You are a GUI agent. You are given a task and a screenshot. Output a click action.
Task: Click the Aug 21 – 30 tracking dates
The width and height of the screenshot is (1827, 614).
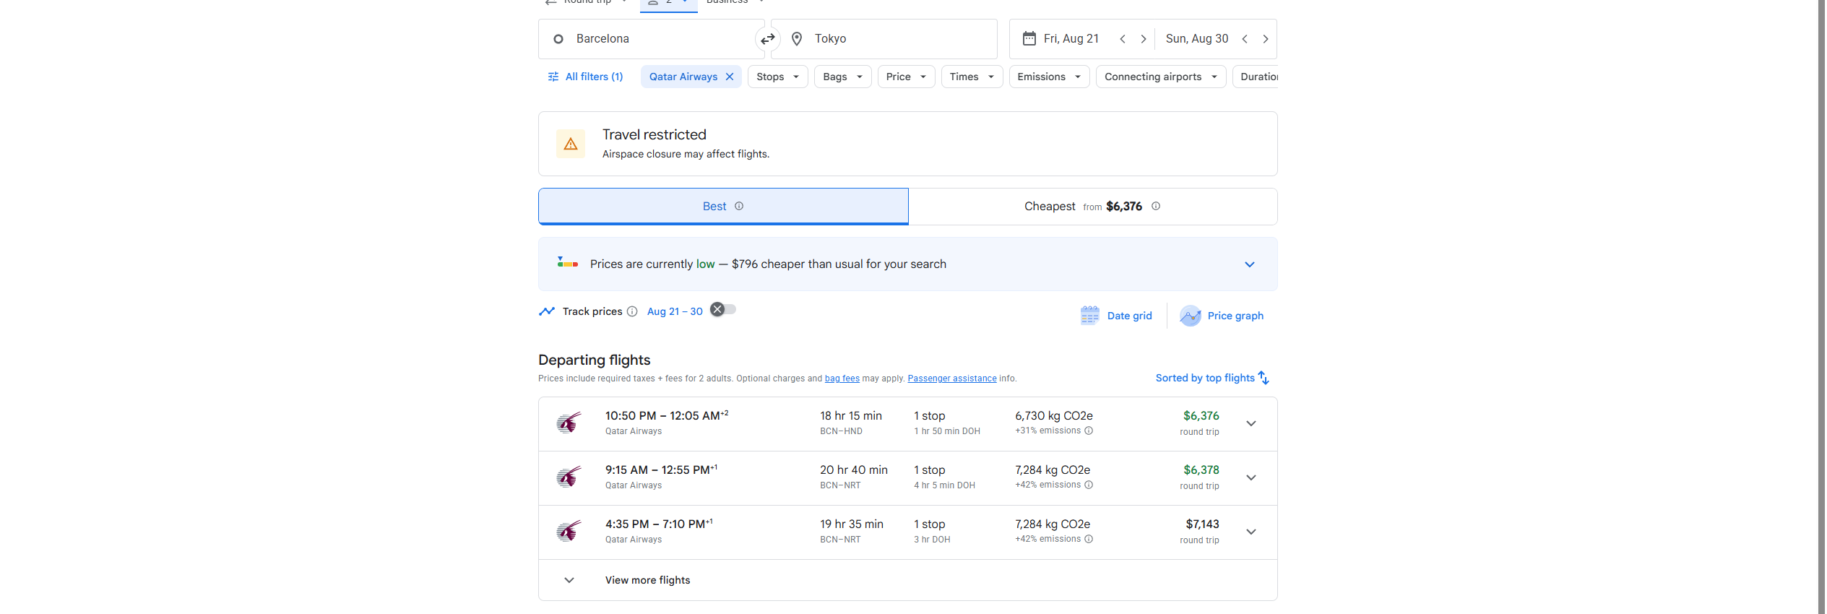675,311
